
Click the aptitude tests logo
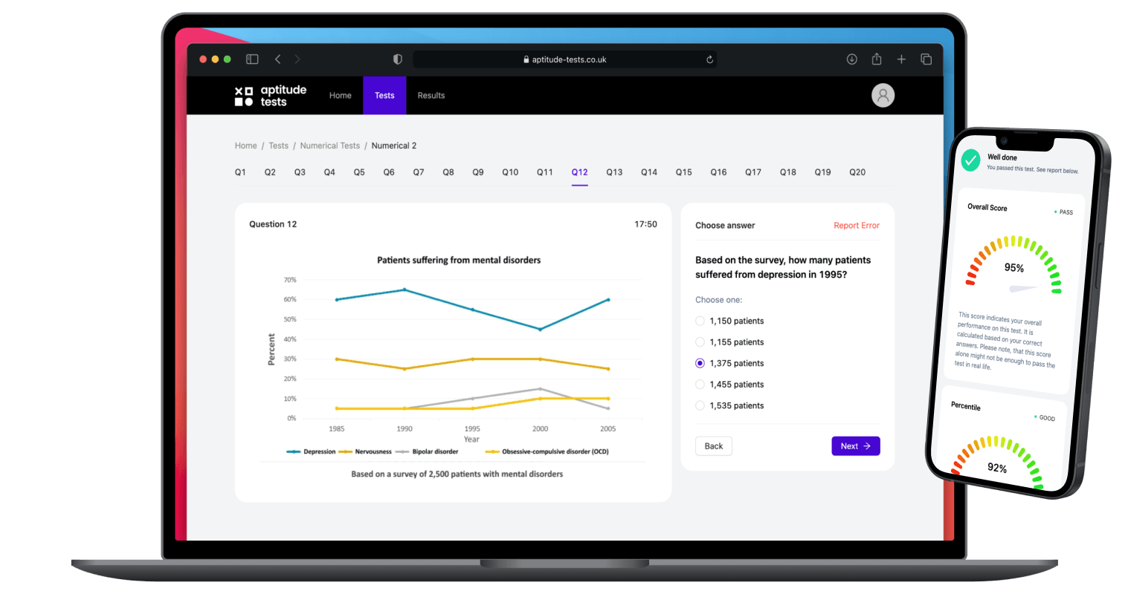pyautogui.click(x=271, y=95)
